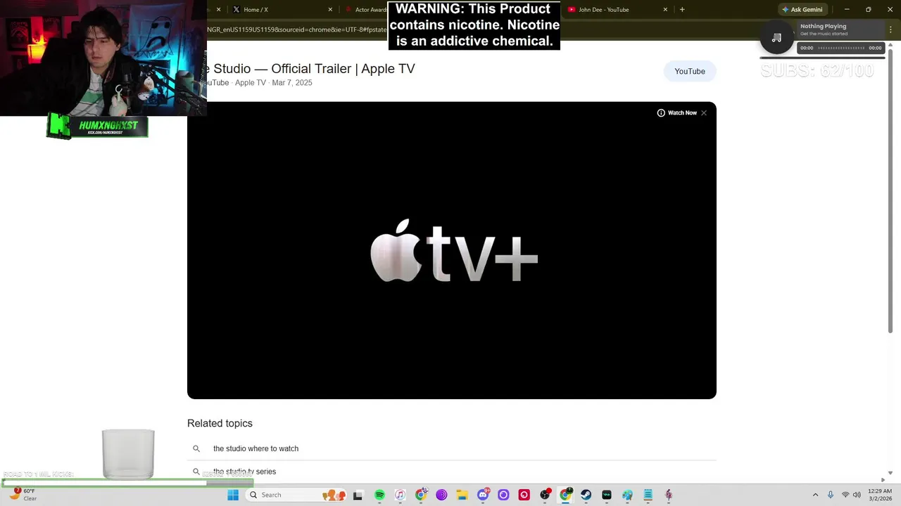Close the video overlay with the X
The height and width of the screenshot is (506, 901).
pos(704,112)
